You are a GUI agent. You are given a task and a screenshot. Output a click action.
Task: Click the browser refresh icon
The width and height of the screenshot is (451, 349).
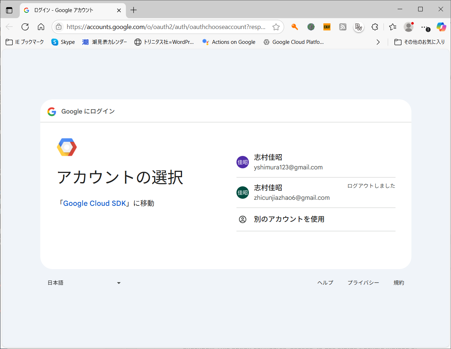pyautogui.click(x=25, y=27)
